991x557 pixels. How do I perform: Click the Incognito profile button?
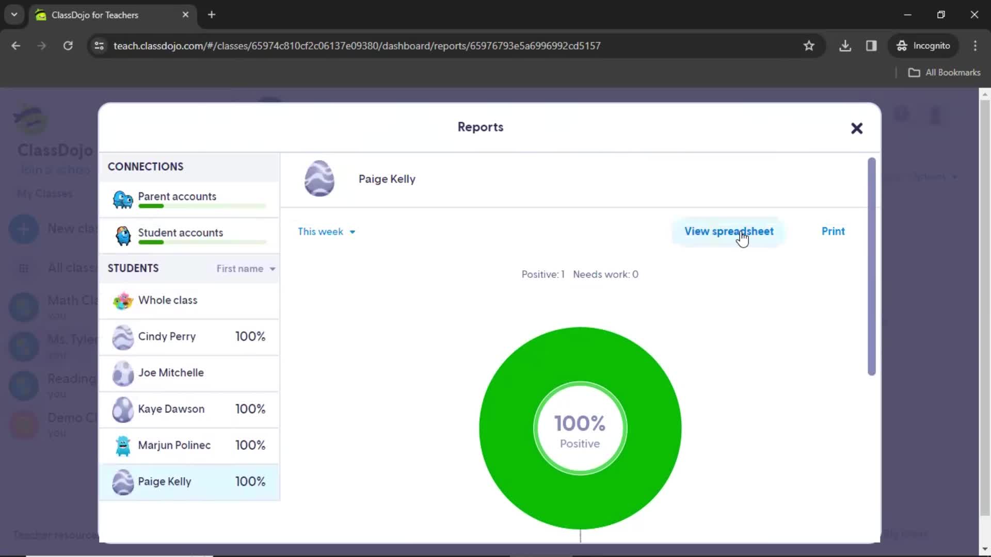click(923, 46)
